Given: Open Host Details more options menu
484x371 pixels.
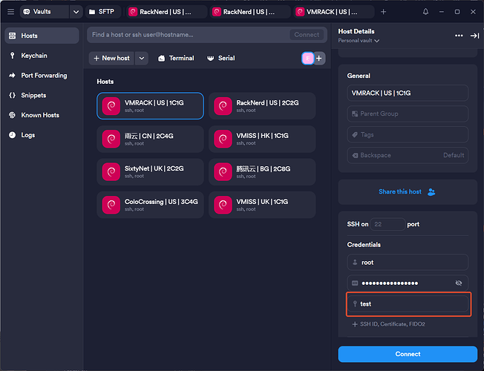Looking at the screenshot, I should click(x=459, y=36).
